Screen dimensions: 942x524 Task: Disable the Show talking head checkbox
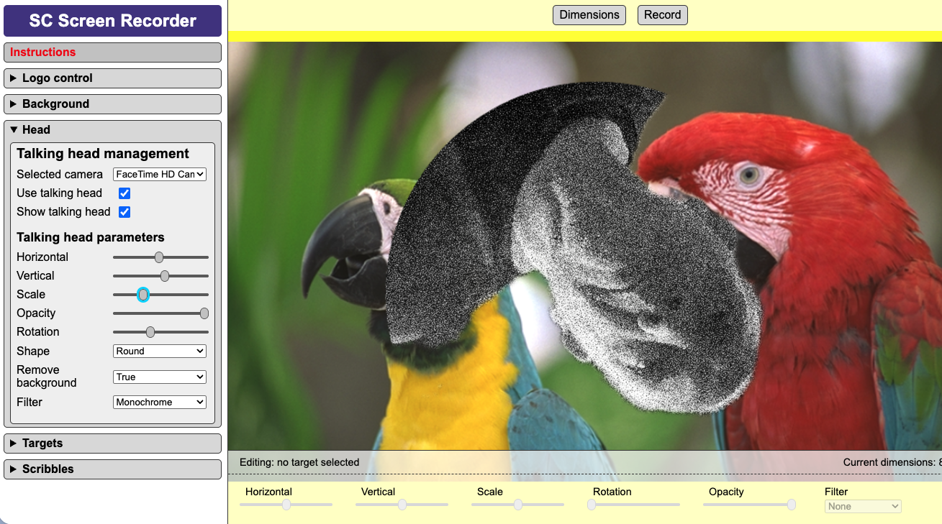tap(124, 211)
